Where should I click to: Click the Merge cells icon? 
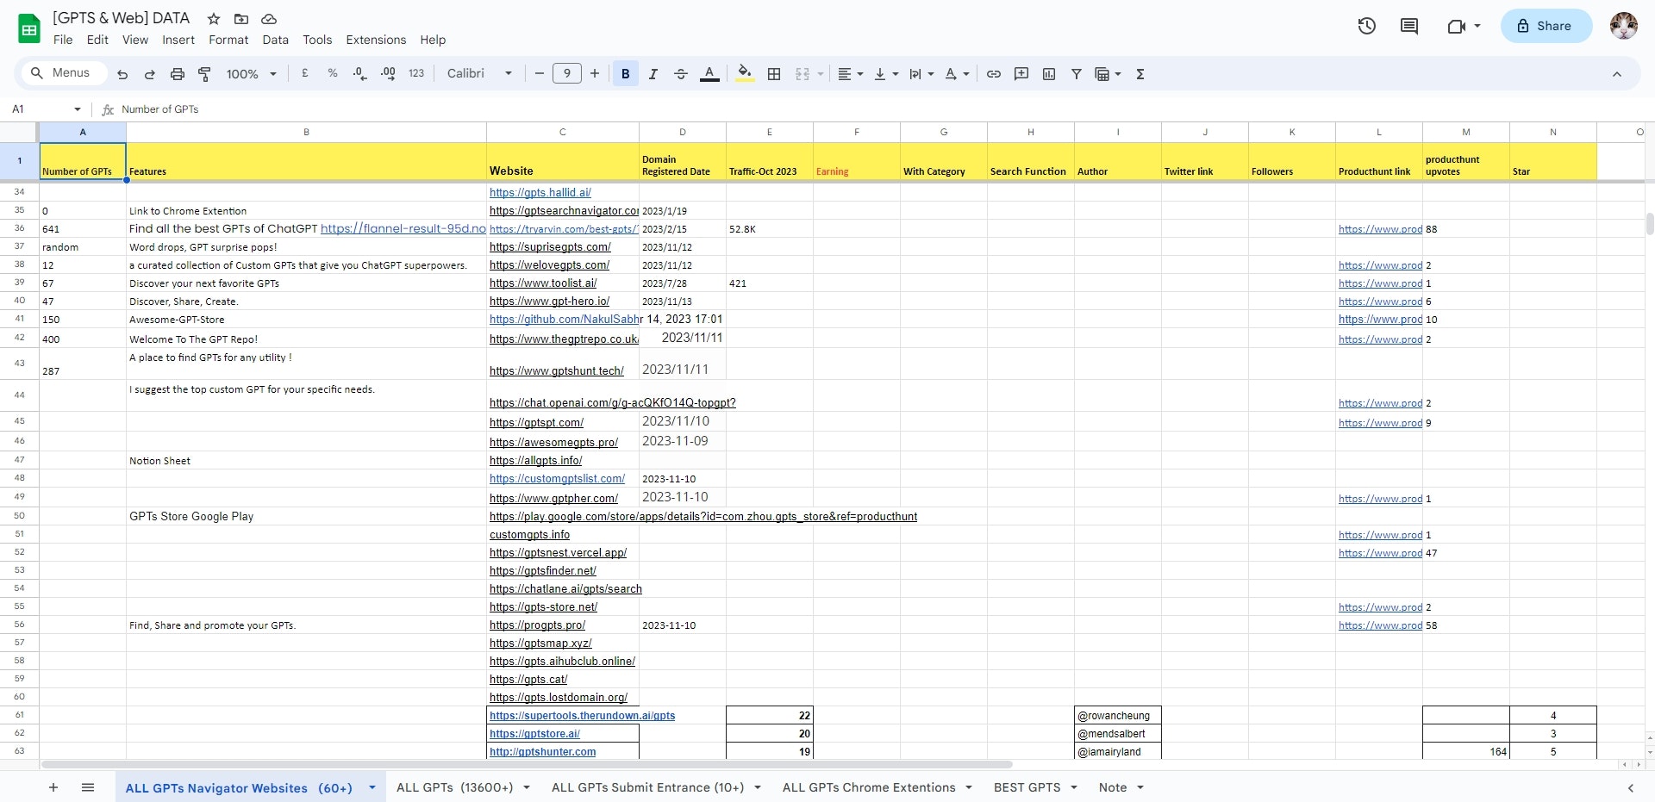click(x=803, y=74)
